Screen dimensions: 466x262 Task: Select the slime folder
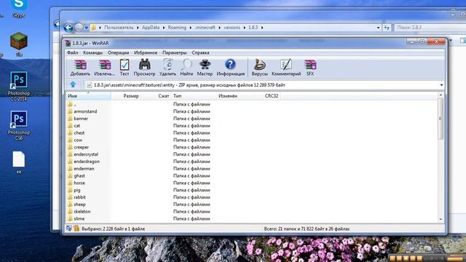(79, 218)
